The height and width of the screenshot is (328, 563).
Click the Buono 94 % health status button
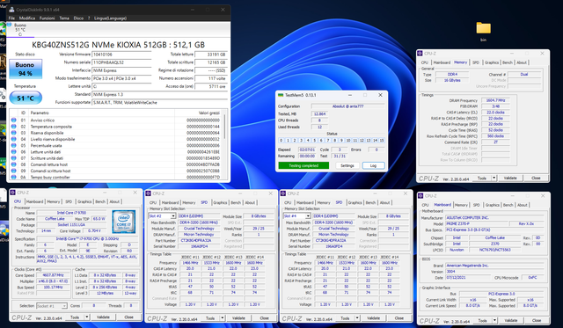click(x=26, y=69)
